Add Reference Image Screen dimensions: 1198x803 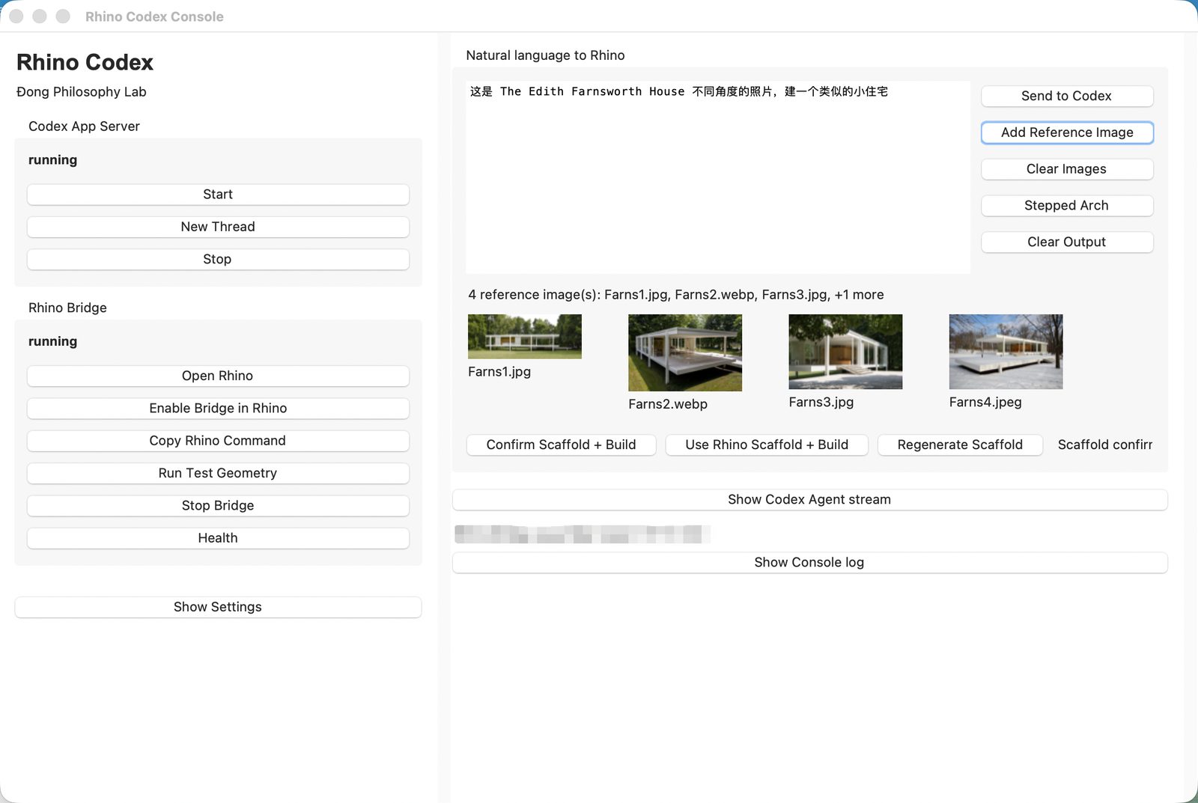tap(1067, 132)
